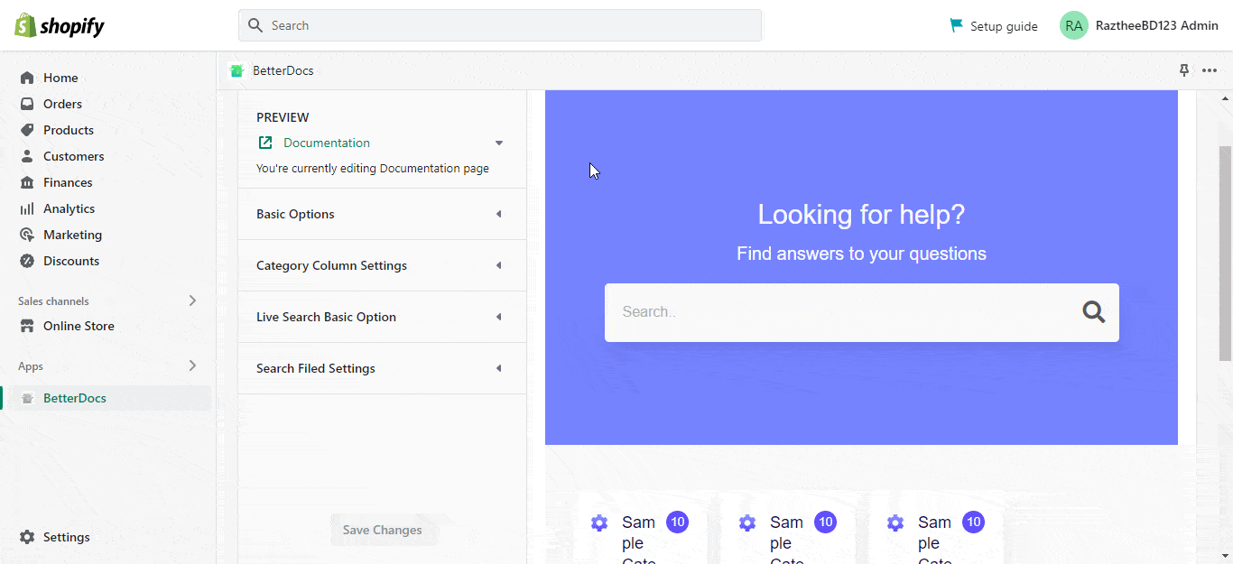Open the Home icon in sidebar
Screen dimensions: 1233x564
click(27, 78)
